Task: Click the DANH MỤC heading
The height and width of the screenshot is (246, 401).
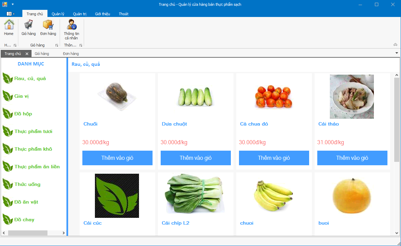Action: [31, 64]
